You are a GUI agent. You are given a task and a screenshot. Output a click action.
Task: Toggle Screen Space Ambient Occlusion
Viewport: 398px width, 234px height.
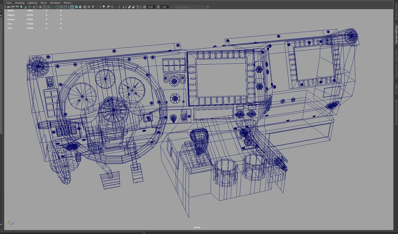click(x=104, y=7)
